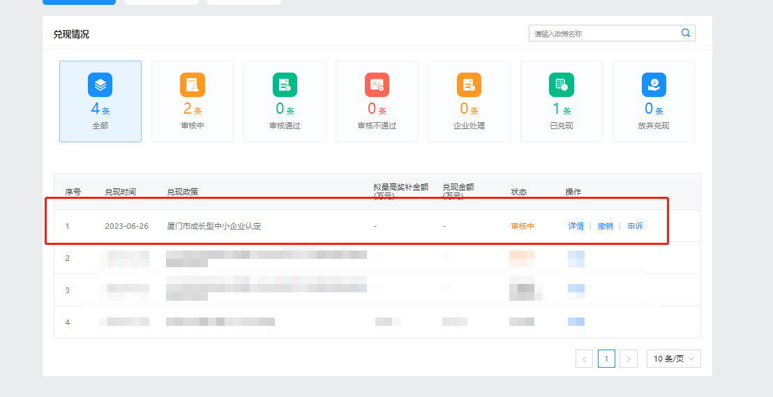
Task: Select the orange 企业处理 icon
Action: click(469, 85)
